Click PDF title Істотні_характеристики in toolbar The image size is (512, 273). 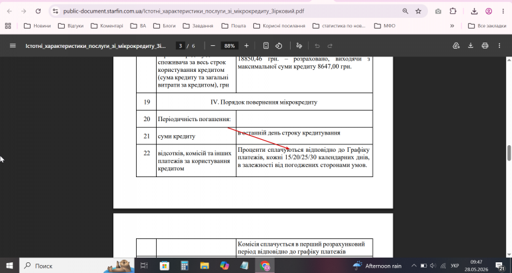[x=96, y=46]
